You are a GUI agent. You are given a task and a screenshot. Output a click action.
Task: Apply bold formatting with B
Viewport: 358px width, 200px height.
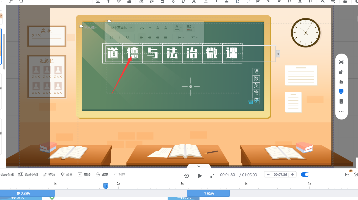coord(111,37)
